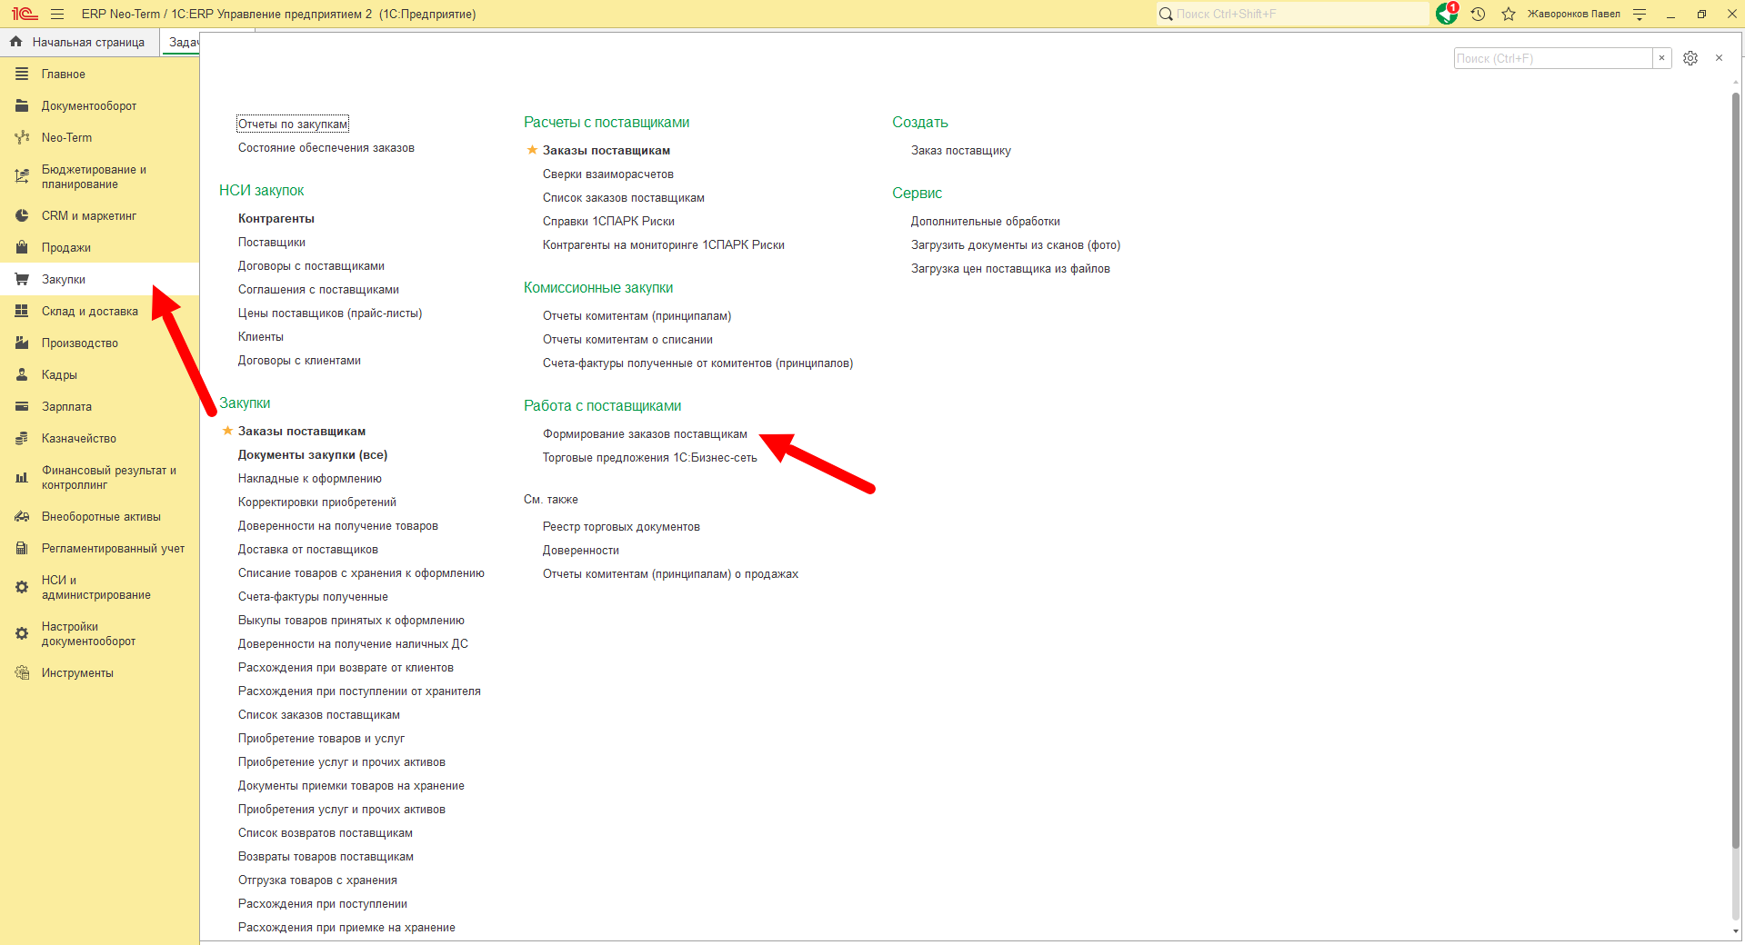Click the notifications bell with red badge
Image resolution: width=1745 pixels, height=945 pixels.
tap(1447, 14)
